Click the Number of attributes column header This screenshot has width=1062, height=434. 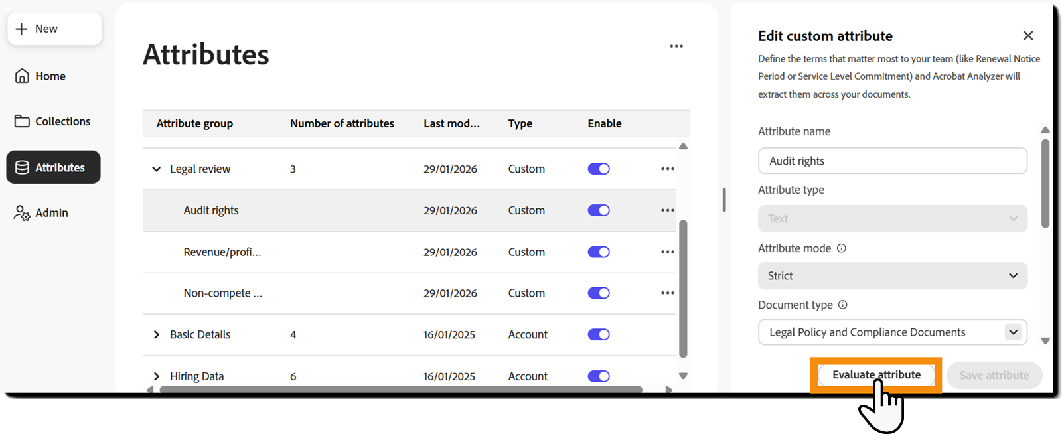click(x=342, y=123)
